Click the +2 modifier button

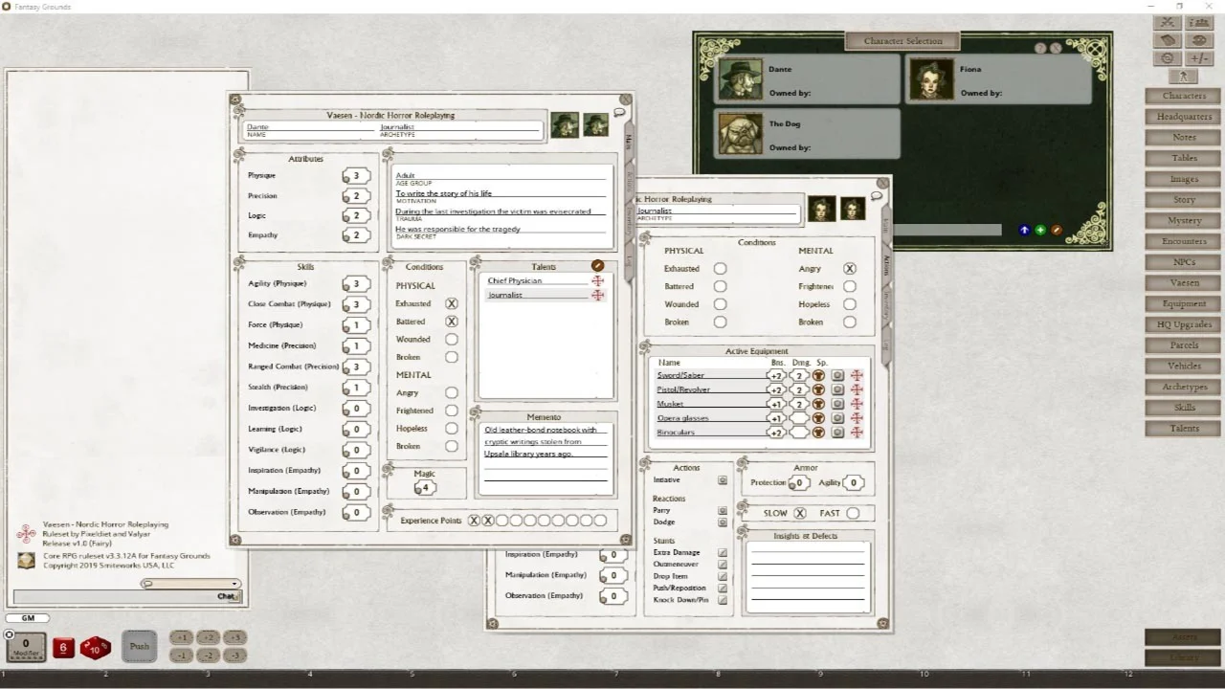[x=208, y=637]
